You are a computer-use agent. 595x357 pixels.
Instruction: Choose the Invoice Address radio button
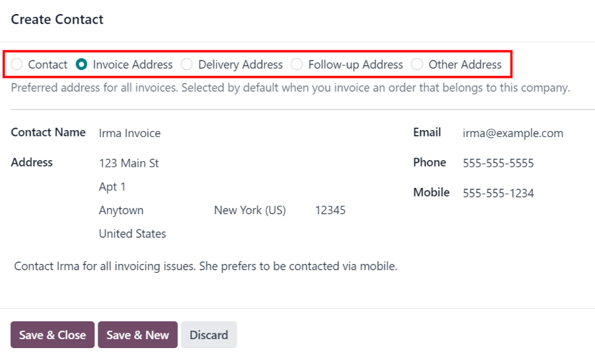click(82, 64)
